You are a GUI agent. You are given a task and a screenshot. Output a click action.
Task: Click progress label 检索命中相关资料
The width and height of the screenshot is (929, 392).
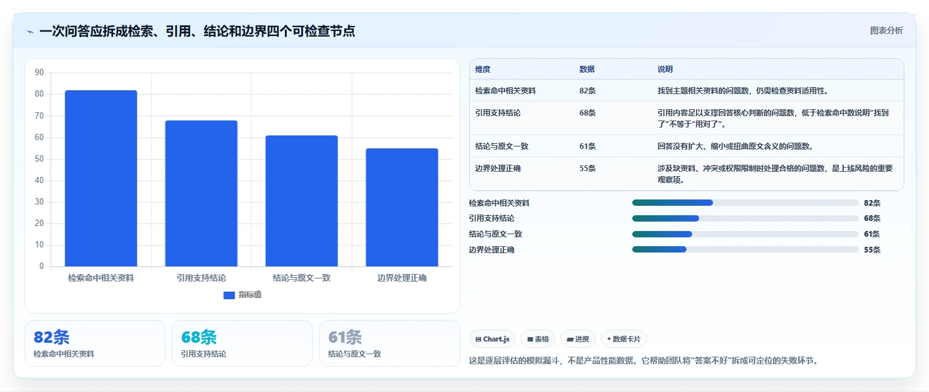click(x=500, y=203)
